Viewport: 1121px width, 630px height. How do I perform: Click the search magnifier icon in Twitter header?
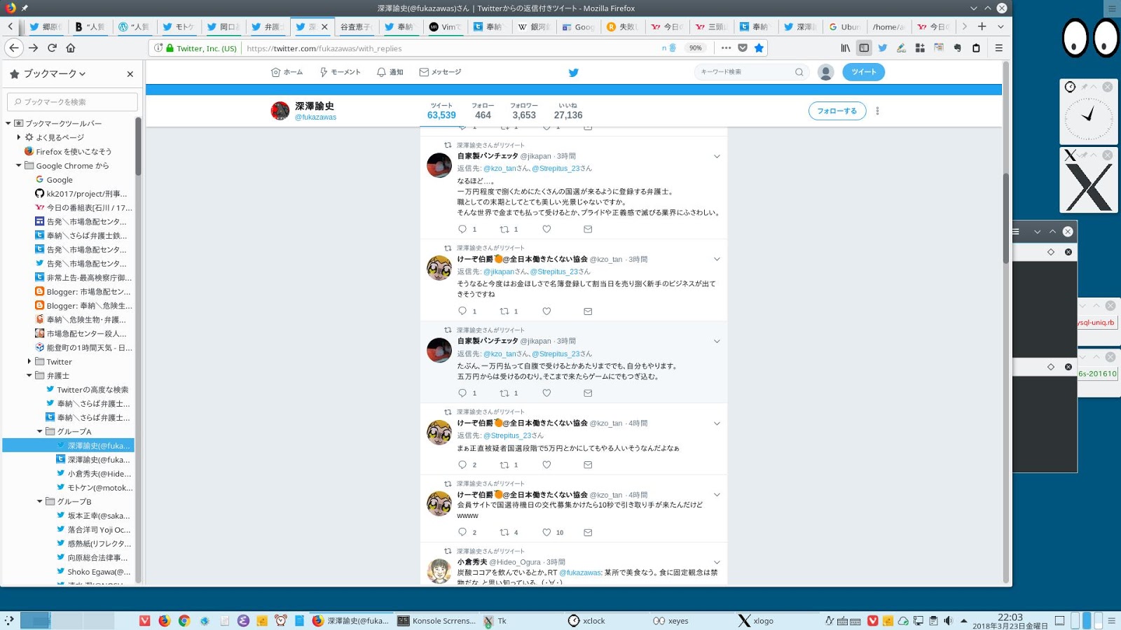click(x=799, y=72)
